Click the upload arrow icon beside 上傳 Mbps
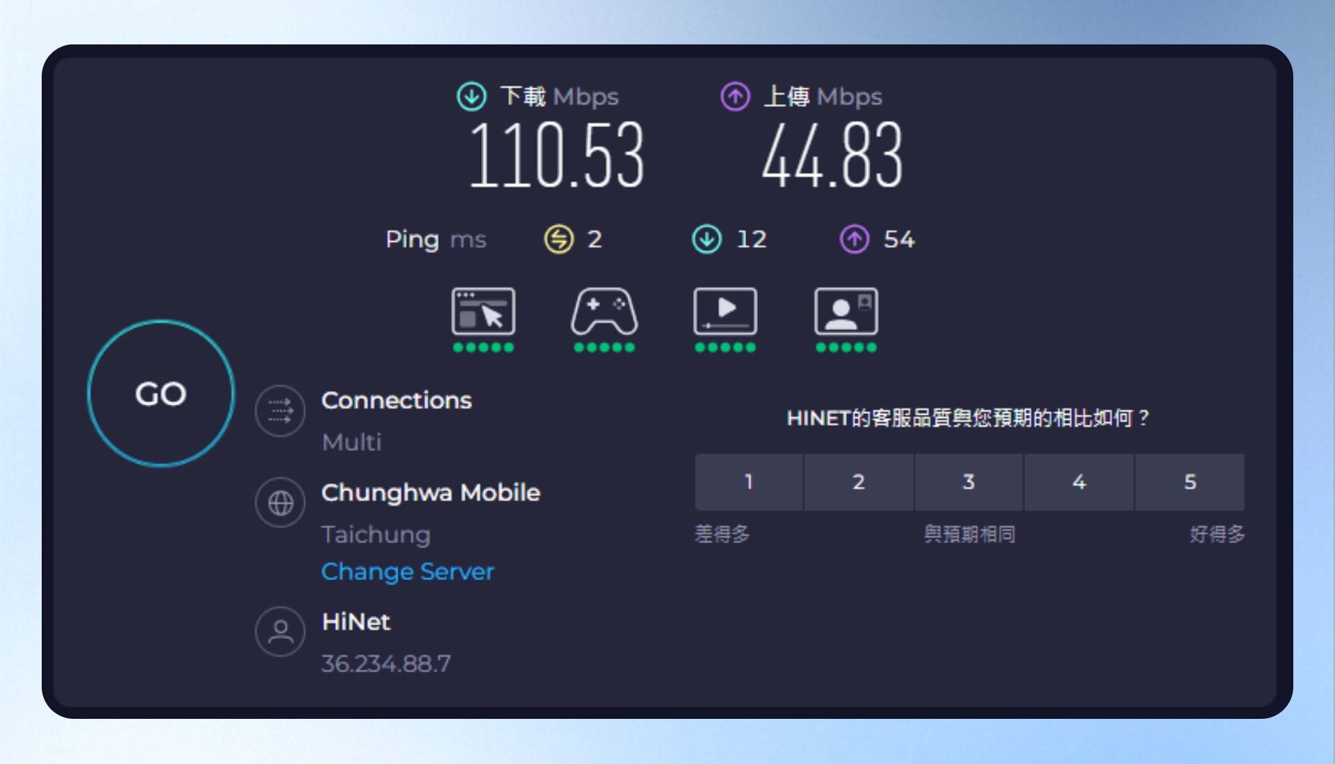Image resolution: width=1335 pixels, height=764 pixels. tap(735, 97)
